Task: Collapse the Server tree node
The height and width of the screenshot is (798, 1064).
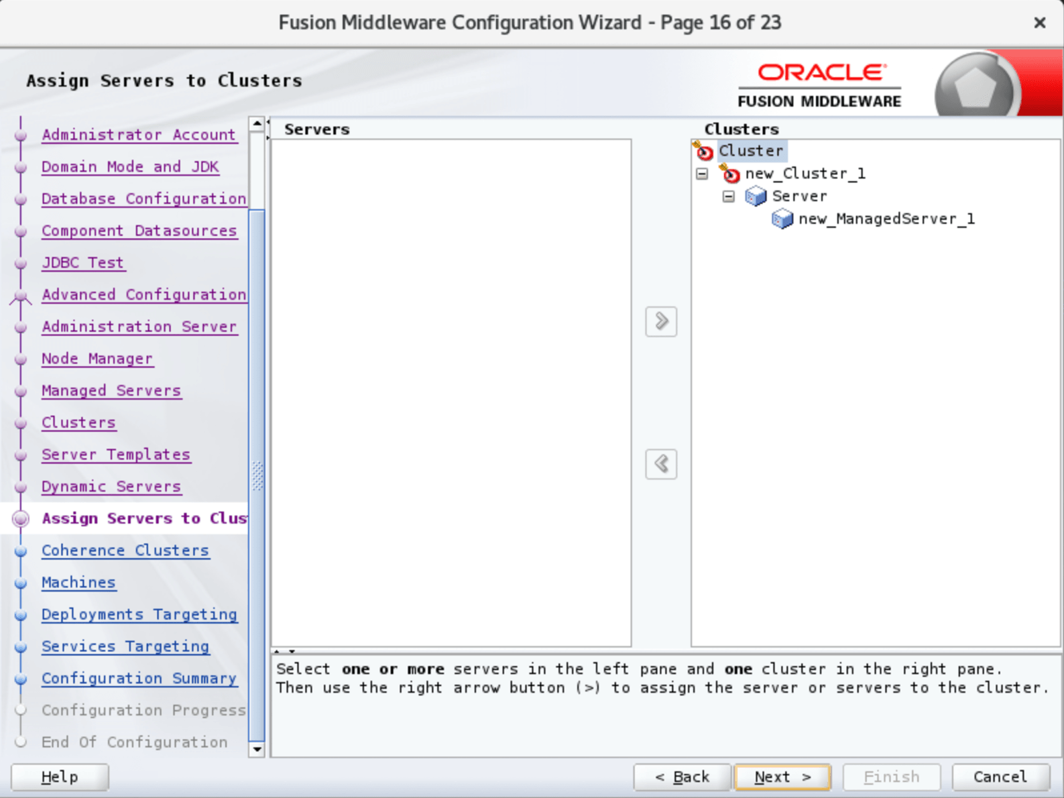Action: [729, 197]
